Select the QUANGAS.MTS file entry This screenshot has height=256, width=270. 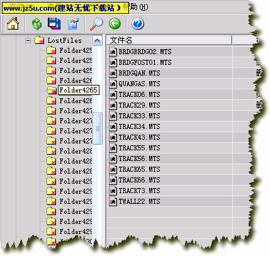(x=139, y=84)
